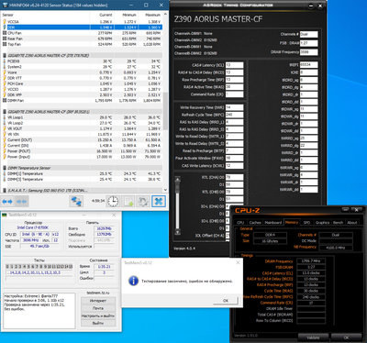The image size is (367, 343).
Task: Reset min/max values with the refresh icon
Action: click(143, 202)
